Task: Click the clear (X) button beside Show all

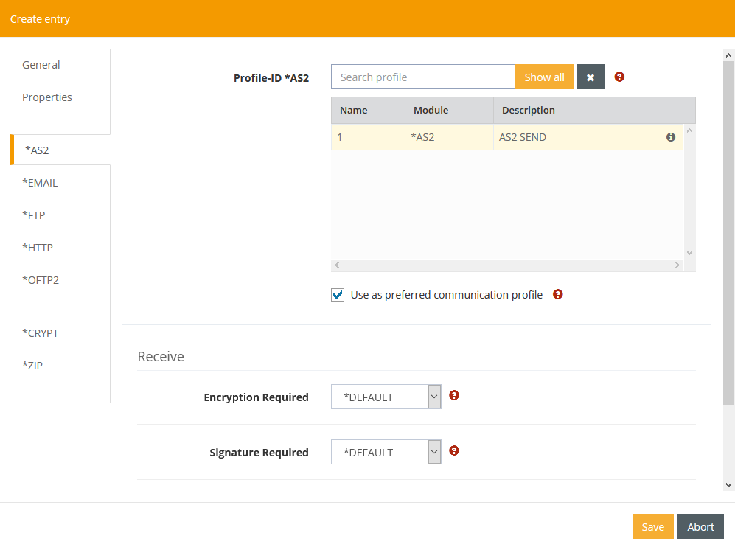Action: pos(591,77)
